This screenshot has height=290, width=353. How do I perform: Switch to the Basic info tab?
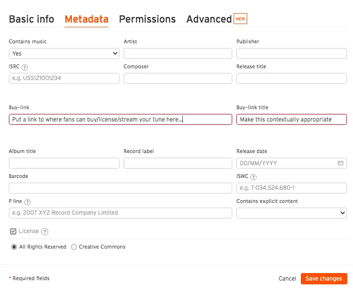(31, 19)
